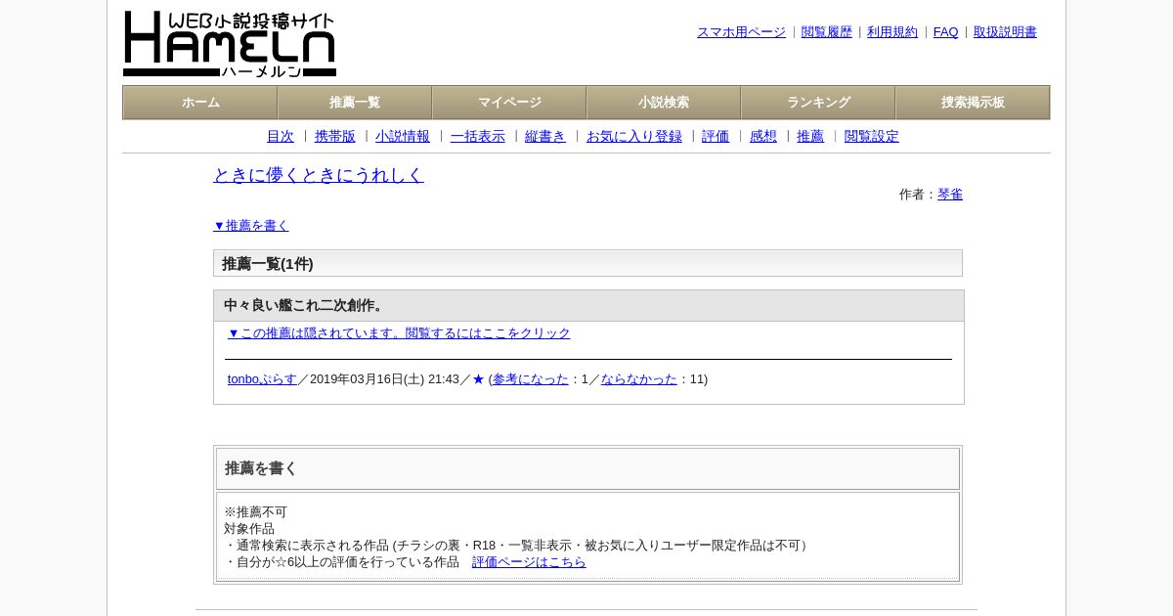The width and height of the screenshot is (1173, 616).
Task: Open reviewer tonboぷらす profile
Action: (262, 379)
